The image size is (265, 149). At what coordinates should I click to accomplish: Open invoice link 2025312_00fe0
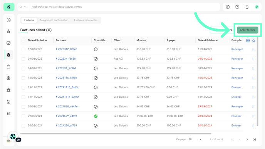[66, 49]
